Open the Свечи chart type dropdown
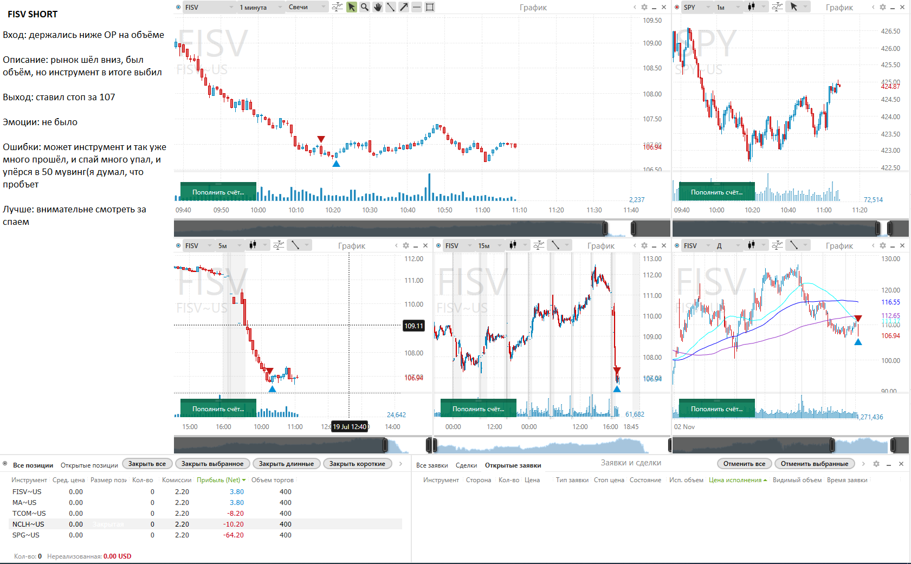Image resolution: width=911 pixels, height=564 pixels. coord(307,7)
